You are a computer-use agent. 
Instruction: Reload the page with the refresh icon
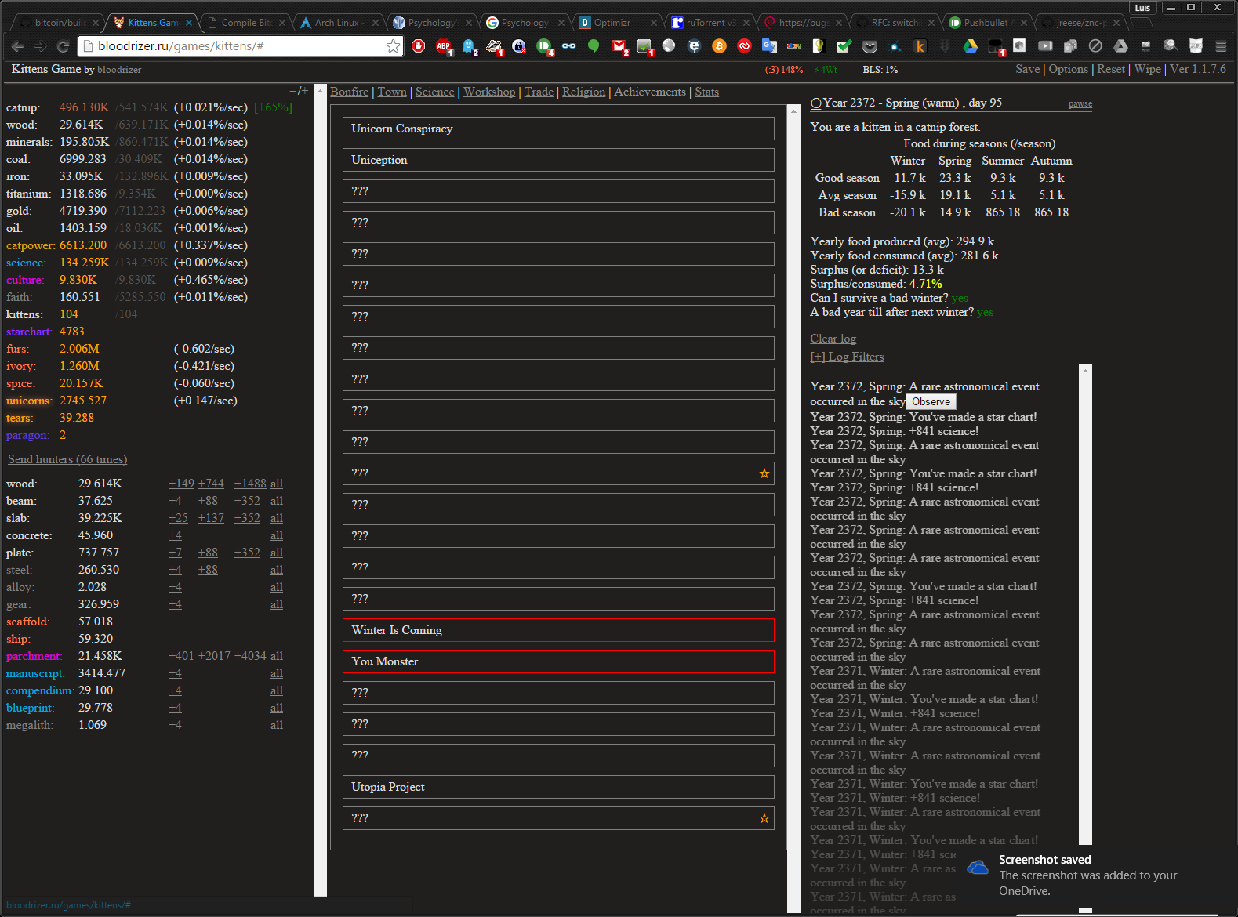64,46
